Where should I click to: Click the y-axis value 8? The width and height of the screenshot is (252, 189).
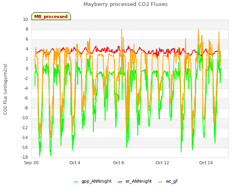[27, 30]
